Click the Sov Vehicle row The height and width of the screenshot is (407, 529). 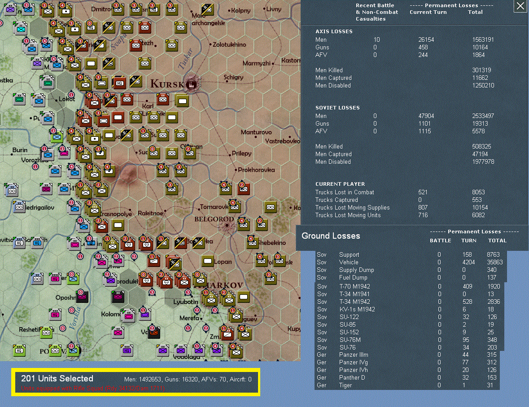pyautogui.click(x=410, y=262)
